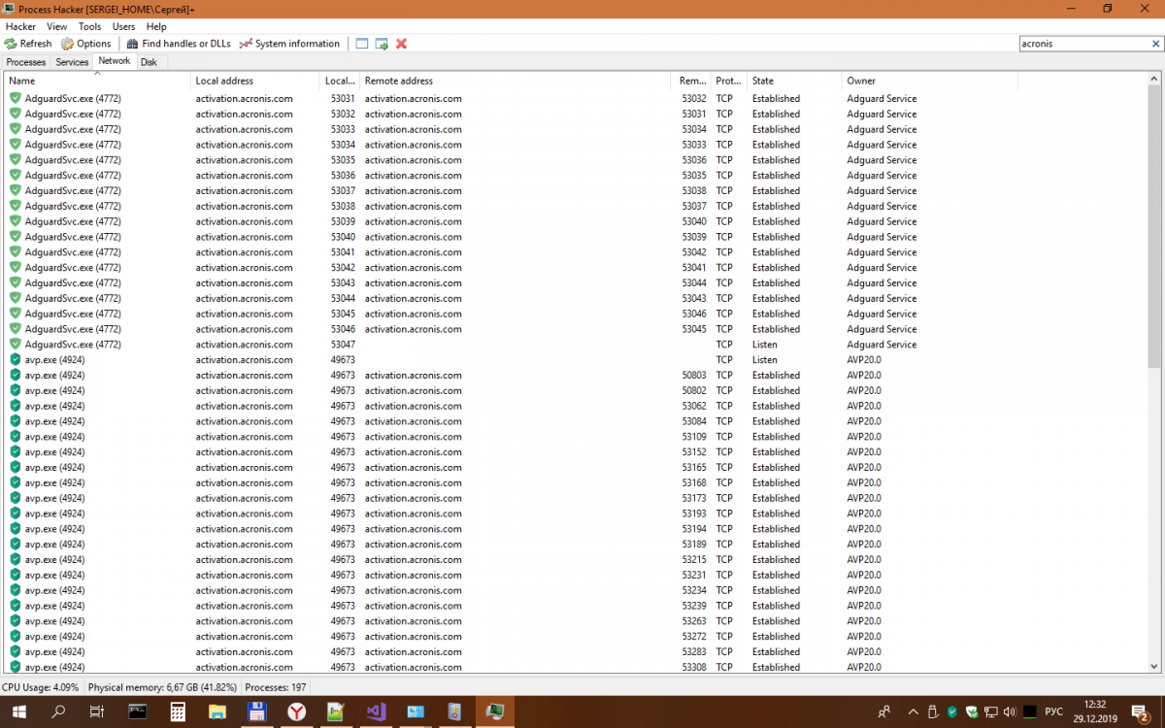The image size is (1165, 728).
Task: Open Calculator from taskbar
Action: tap(179, 712)
